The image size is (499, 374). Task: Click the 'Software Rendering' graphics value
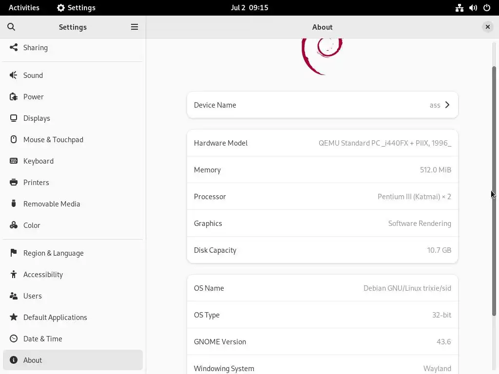pyautogui.click(x=420, y=223)
